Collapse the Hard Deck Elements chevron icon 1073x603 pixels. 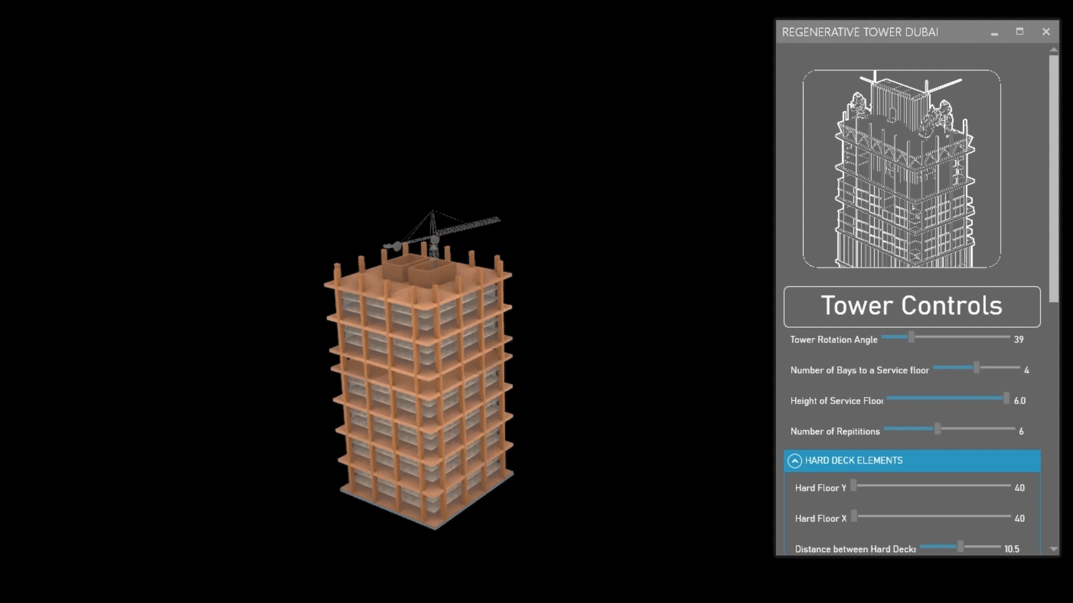[x=794, y=461]
